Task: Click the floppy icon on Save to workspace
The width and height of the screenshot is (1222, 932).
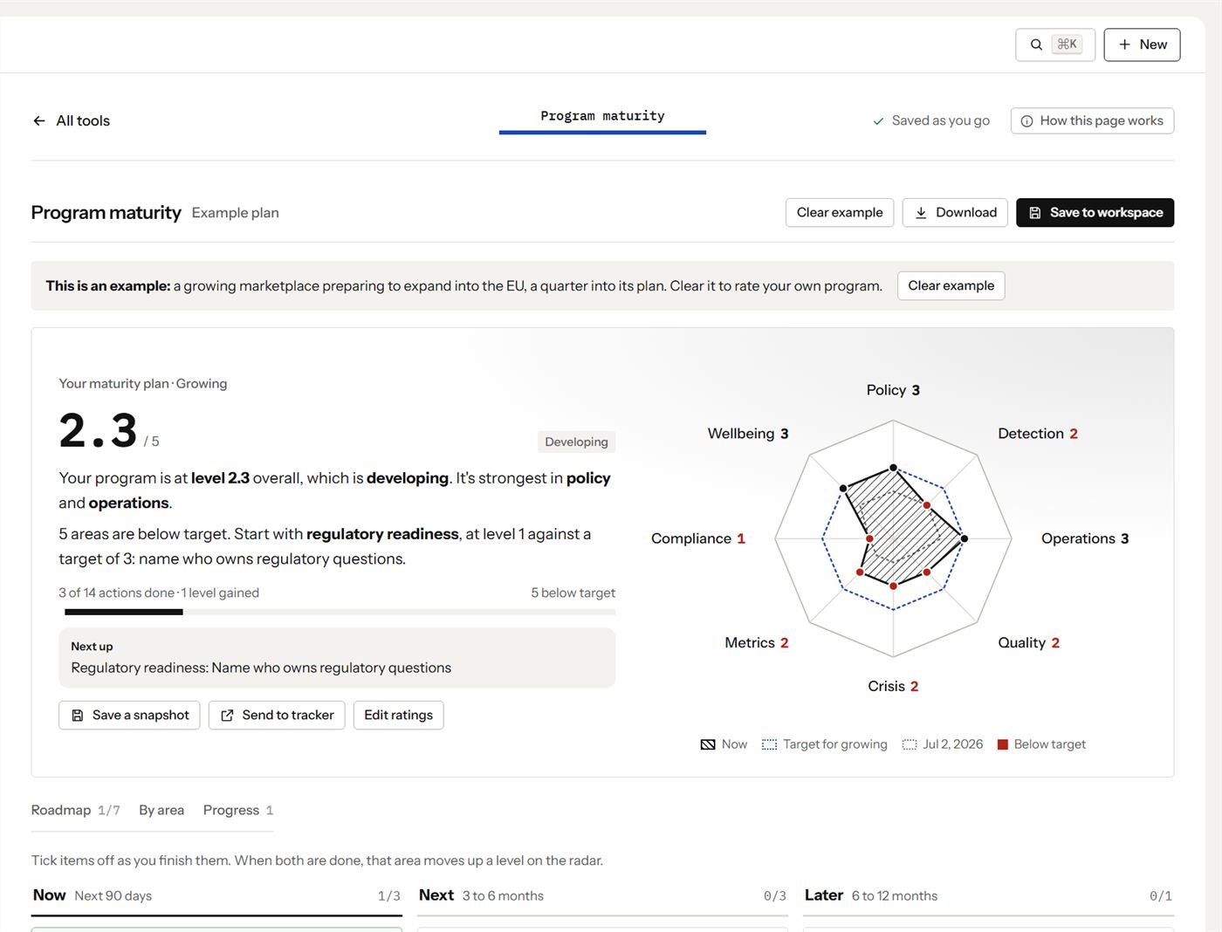Action: (x=1035, y=213)
